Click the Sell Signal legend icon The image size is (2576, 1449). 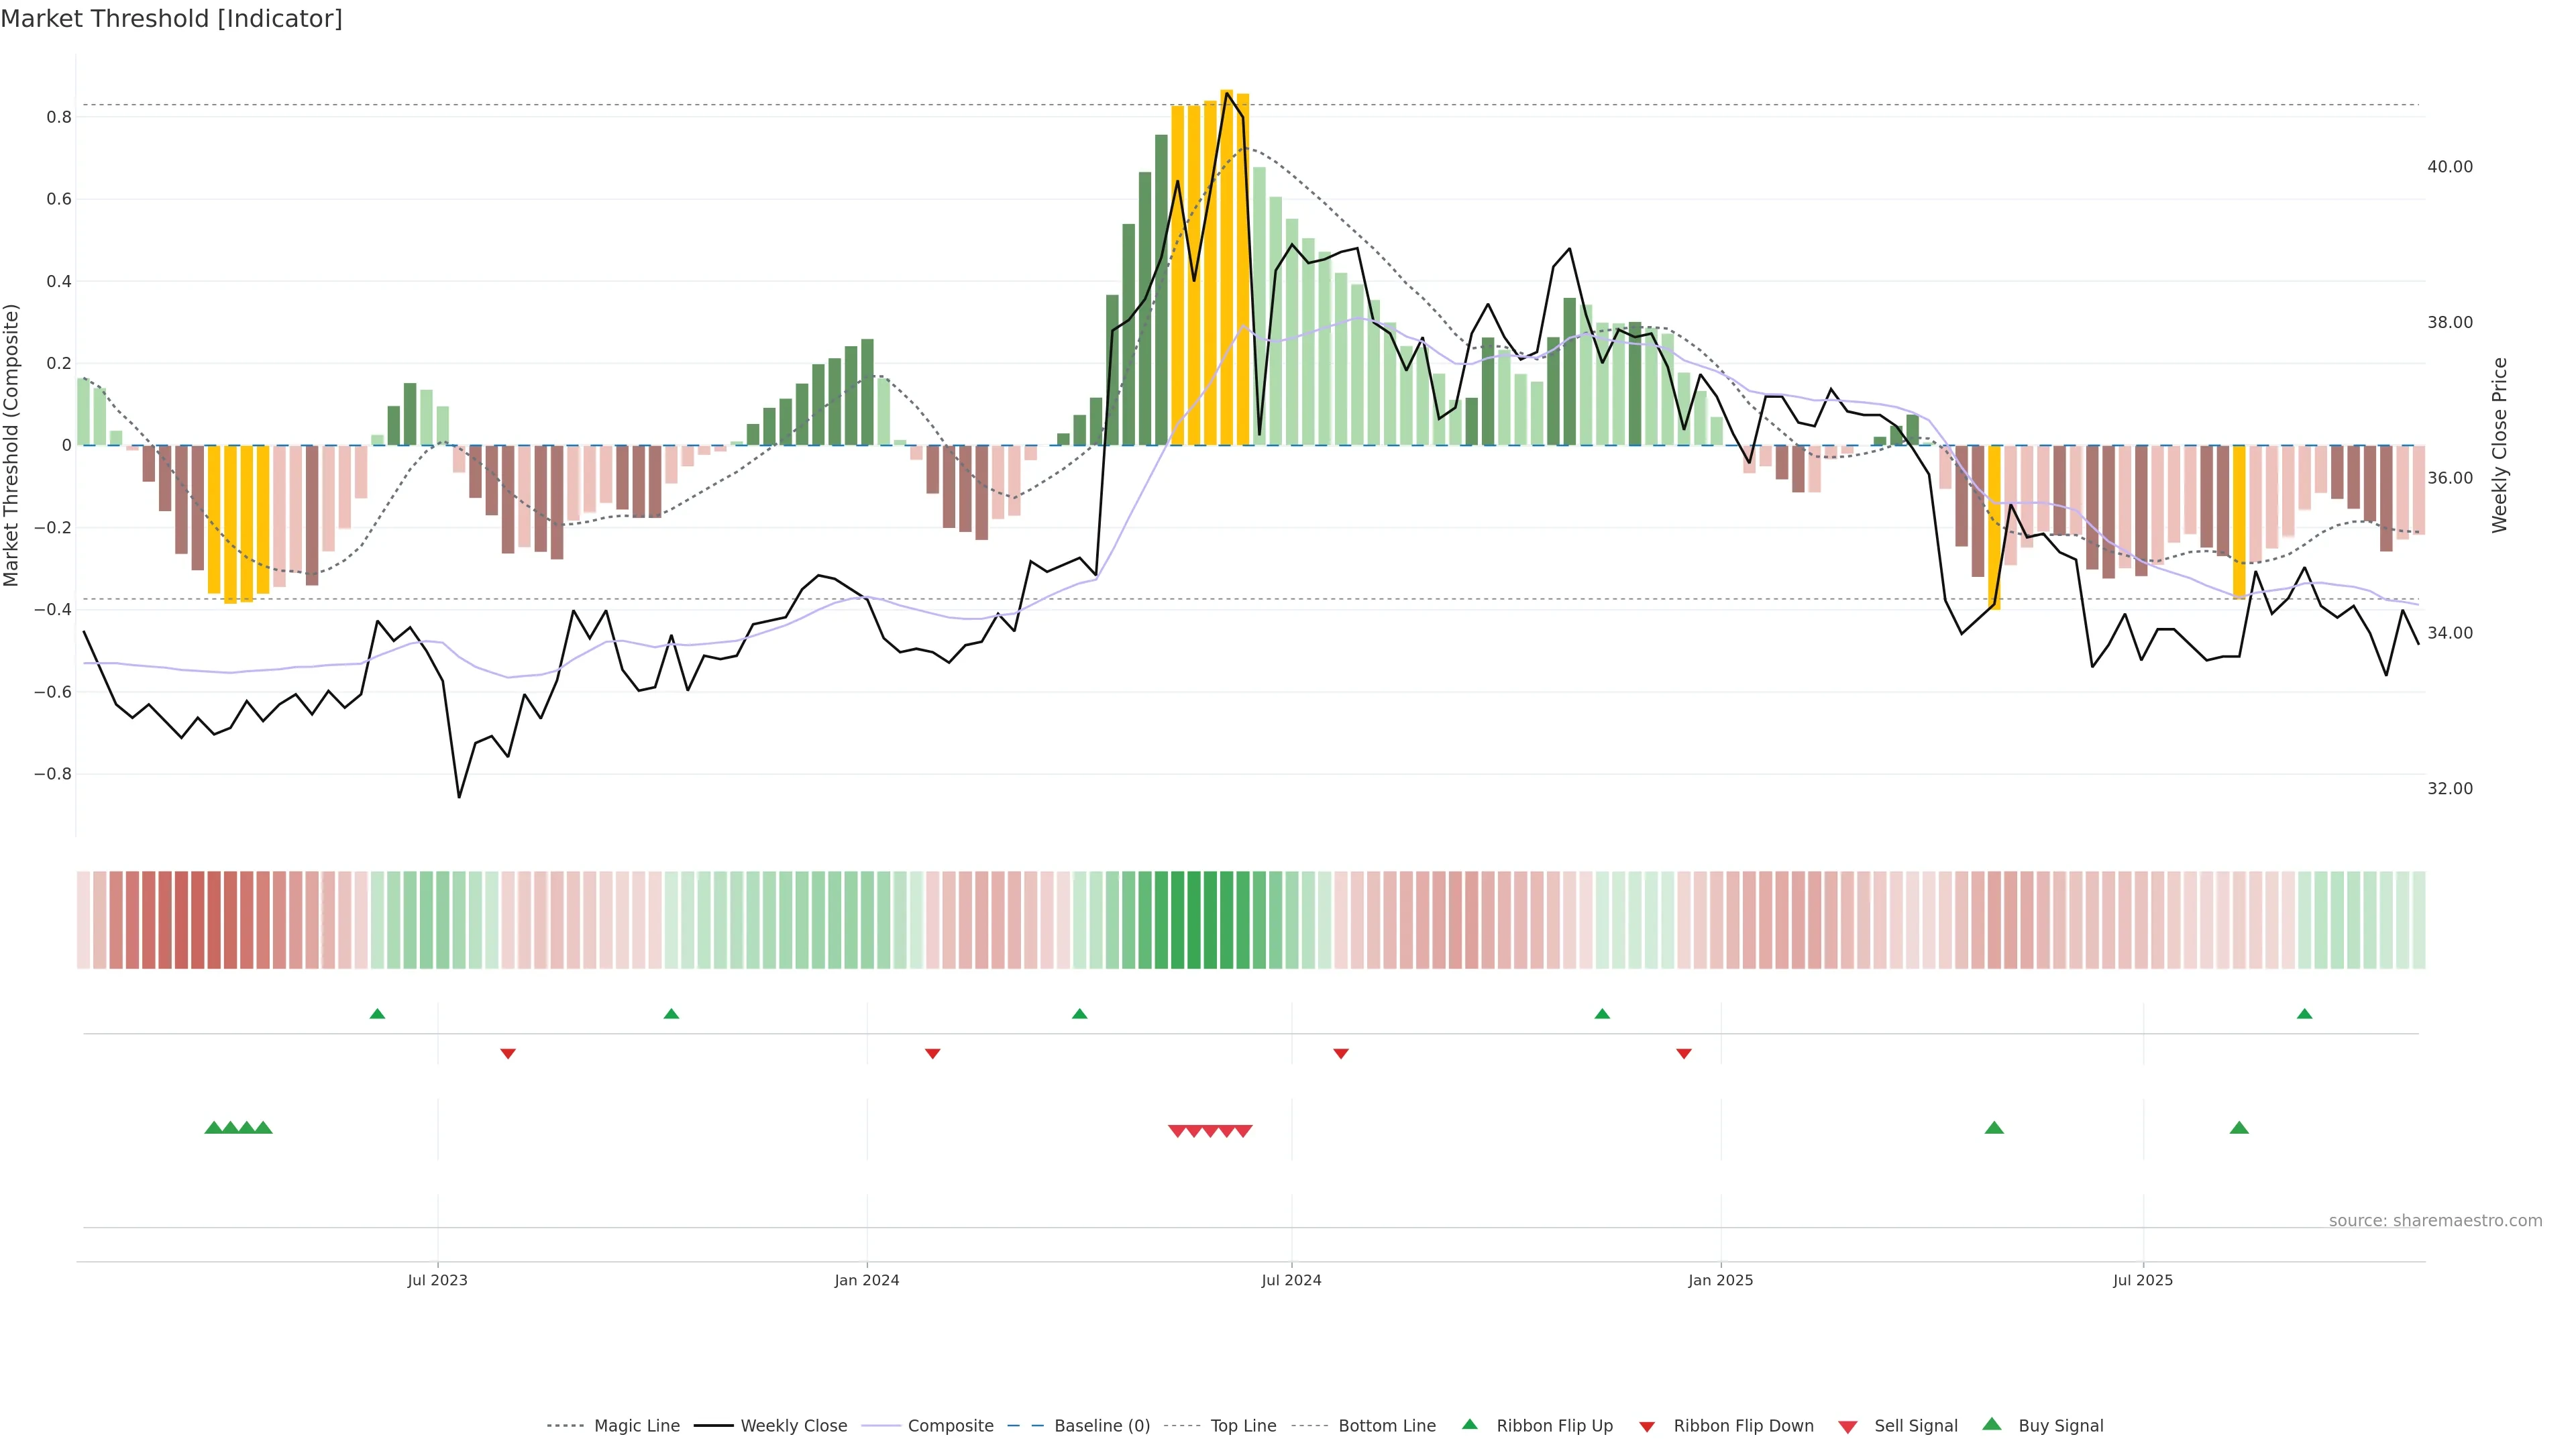1848,1427
